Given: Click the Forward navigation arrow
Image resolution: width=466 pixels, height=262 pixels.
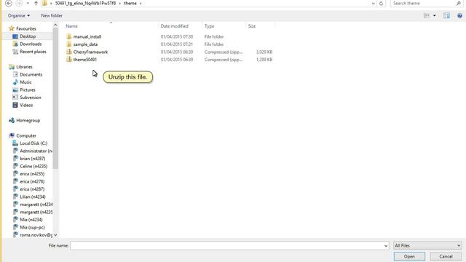Looking at the screenshot, I should click(x=19, y=3).
